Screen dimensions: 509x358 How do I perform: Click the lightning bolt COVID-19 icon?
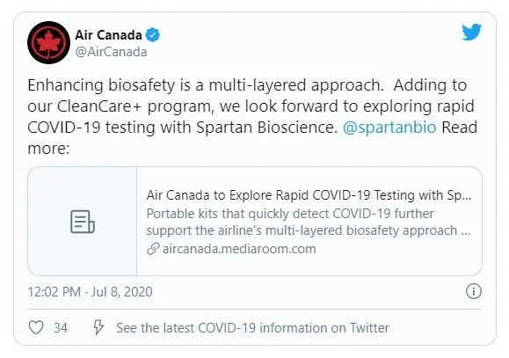98,327
